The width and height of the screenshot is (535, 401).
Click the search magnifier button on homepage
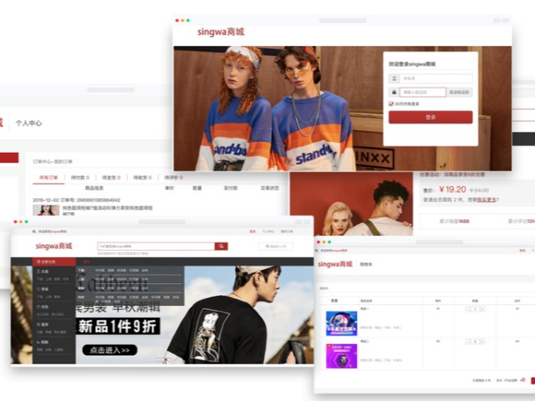coord(221,246)
